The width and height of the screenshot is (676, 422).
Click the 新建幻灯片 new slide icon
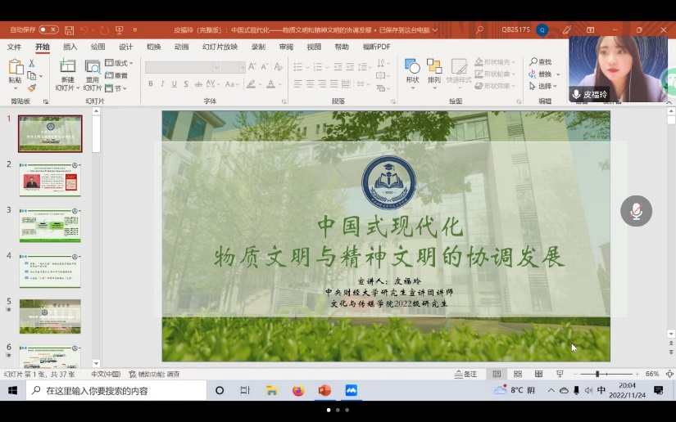tap(67, 66)
